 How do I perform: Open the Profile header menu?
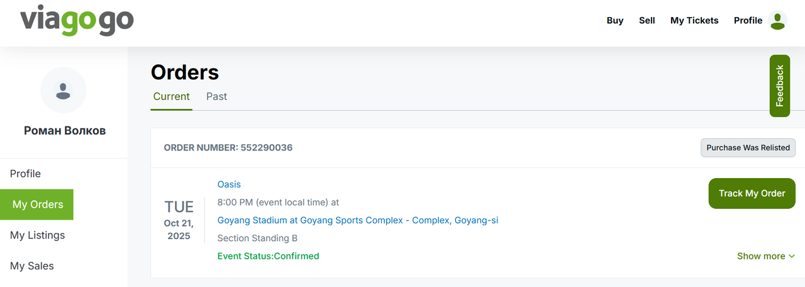click(748, 21)
